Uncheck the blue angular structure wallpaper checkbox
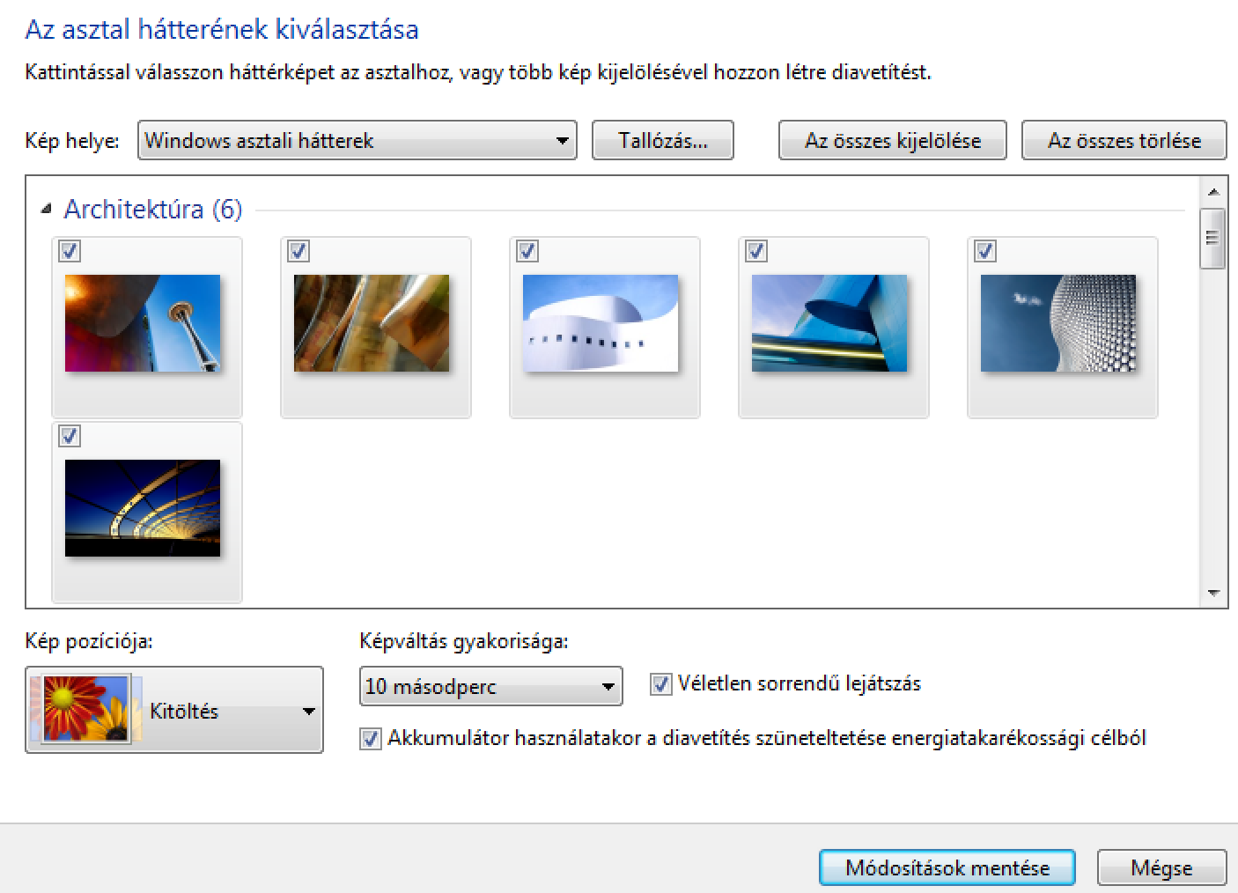 pyautogui.click(x=756, y=251)
